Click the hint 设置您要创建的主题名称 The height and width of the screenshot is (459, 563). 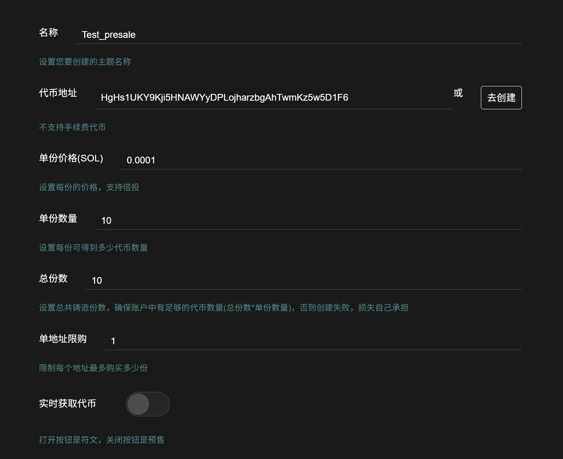(x=85, y=62)
